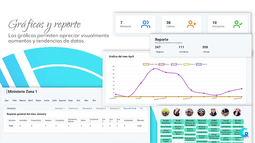Select the Junio month tab
The width and height of the screenshot is (255, 143).
click(46, 101)
